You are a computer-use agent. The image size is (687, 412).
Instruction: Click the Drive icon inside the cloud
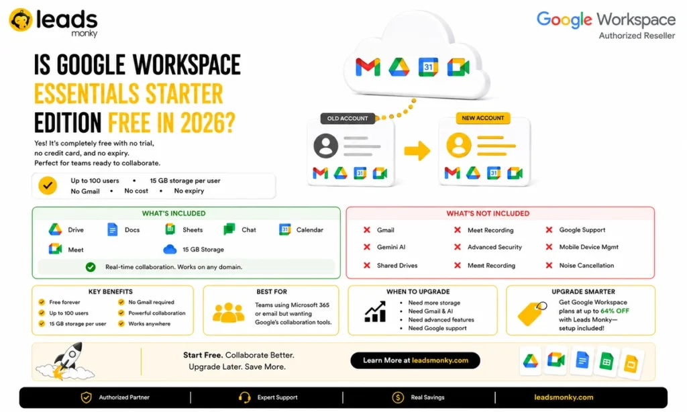coord(399,67)
